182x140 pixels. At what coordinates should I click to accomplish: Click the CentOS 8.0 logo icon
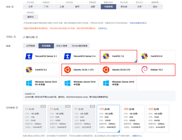[144, 56]
